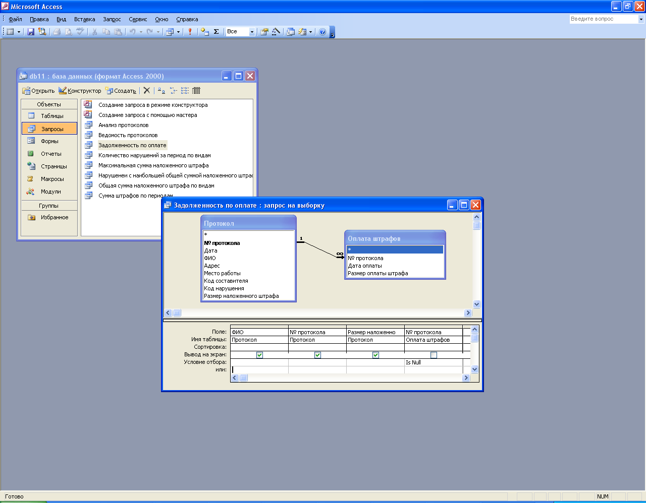Open the Properties toolbar icon
This screenshot has width=646, height=503.
click(x=264, y=32)
